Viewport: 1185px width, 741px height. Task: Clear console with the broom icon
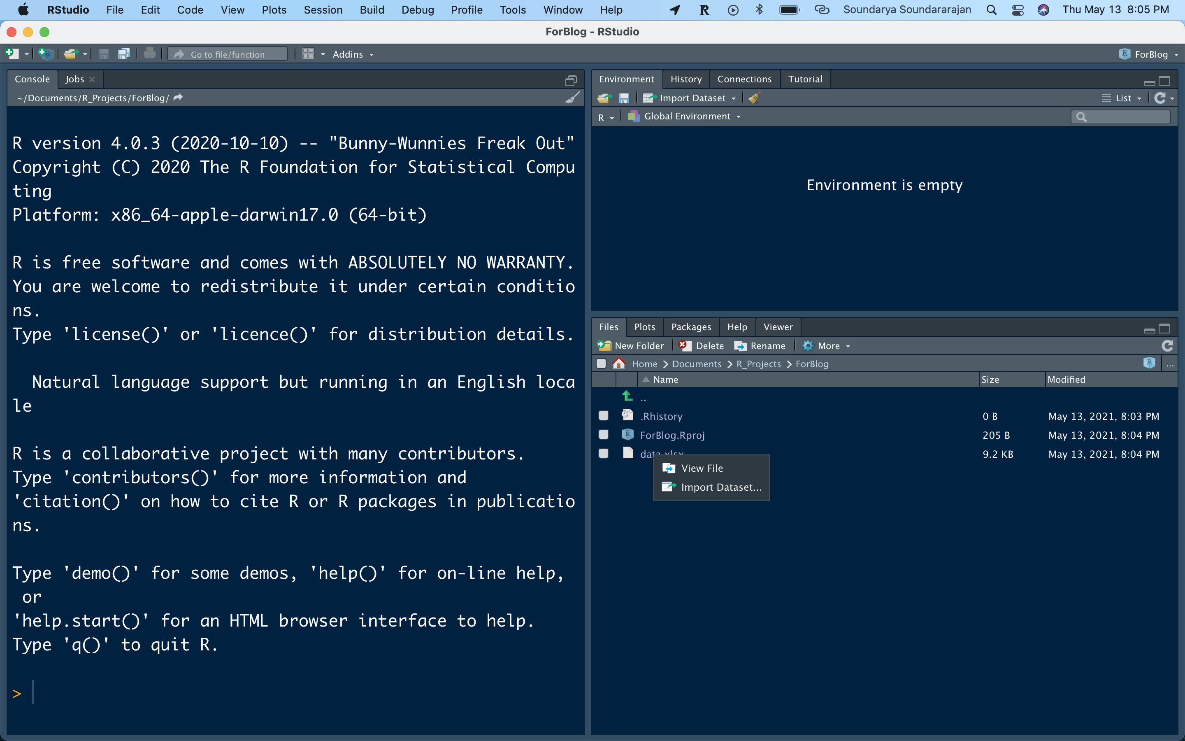tap(572, 98)
